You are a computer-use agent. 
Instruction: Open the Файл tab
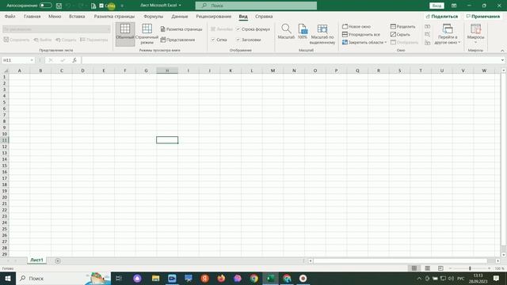[x=10, y=17]
